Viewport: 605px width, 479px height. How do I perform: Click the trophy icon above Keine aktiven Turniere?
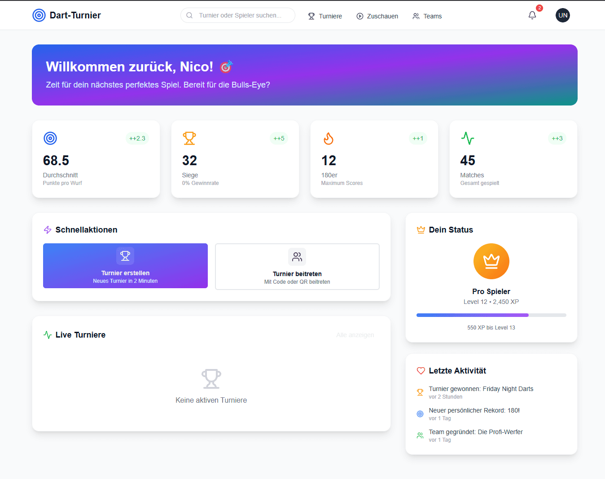click(211, 379)
